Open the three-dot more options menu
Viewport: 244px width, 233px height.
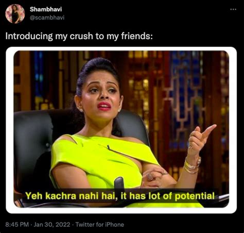tap(233, 9)
